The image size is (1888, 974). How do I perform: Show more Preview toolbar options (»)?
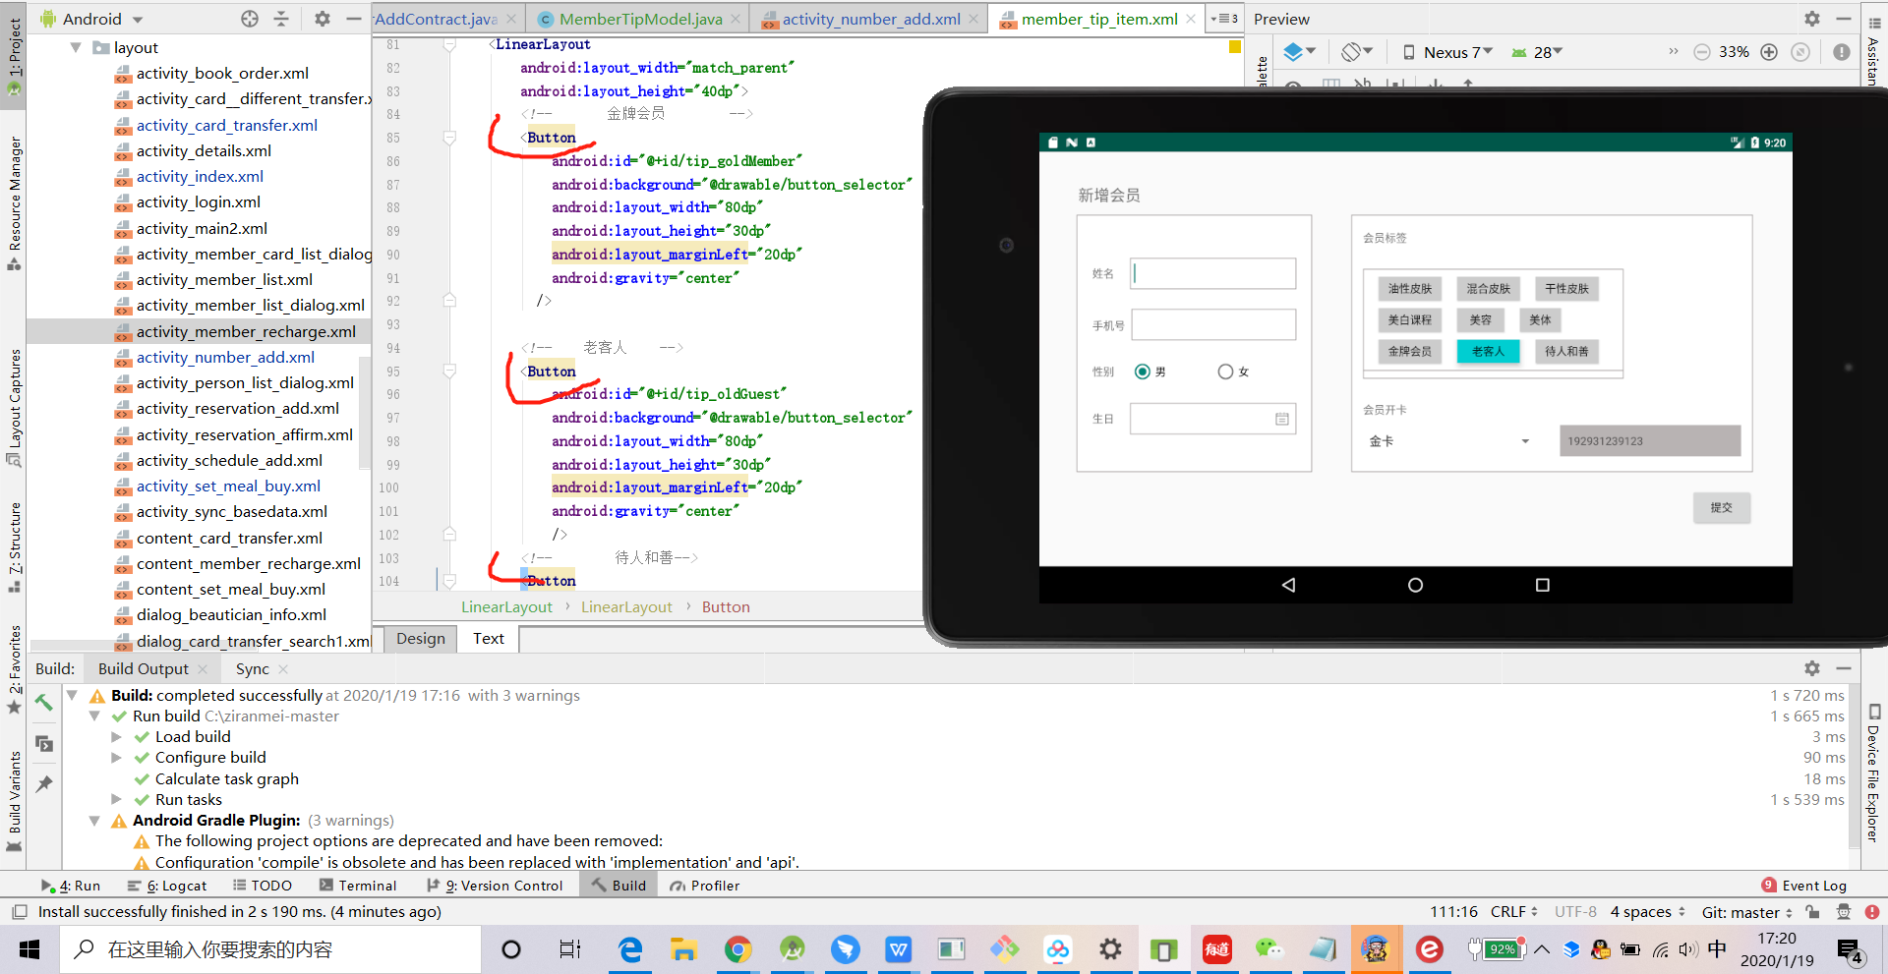[x=1674, y=51]
